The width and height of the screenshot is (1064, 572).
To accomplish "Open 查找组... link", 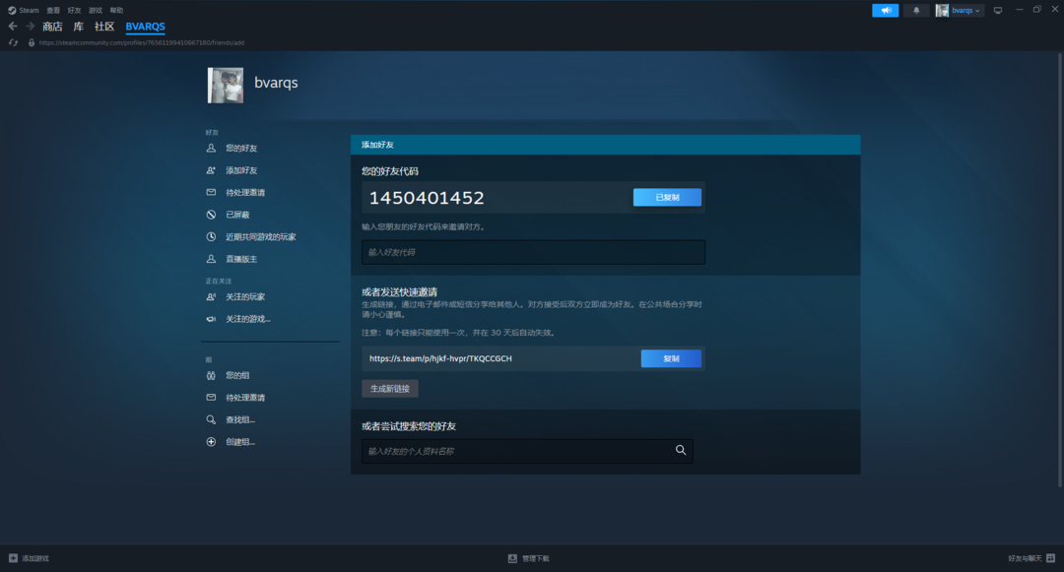I will click(240, 419).
